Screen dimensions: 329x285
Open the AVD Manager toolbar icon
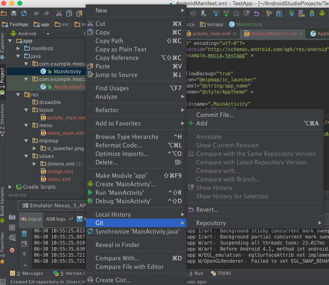302,14
